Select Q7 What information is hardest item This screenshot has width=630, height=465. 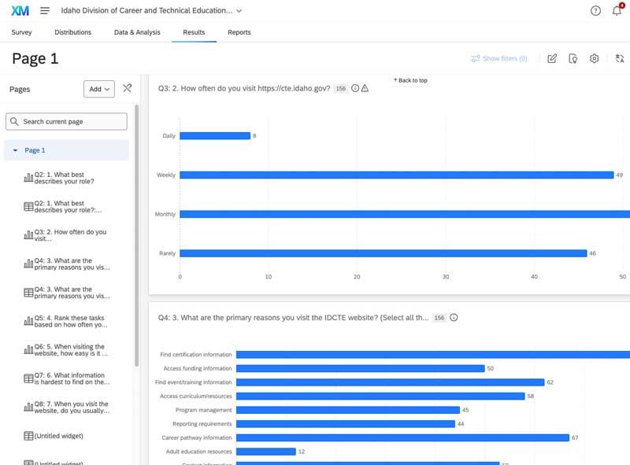click(x=66, y=378)
